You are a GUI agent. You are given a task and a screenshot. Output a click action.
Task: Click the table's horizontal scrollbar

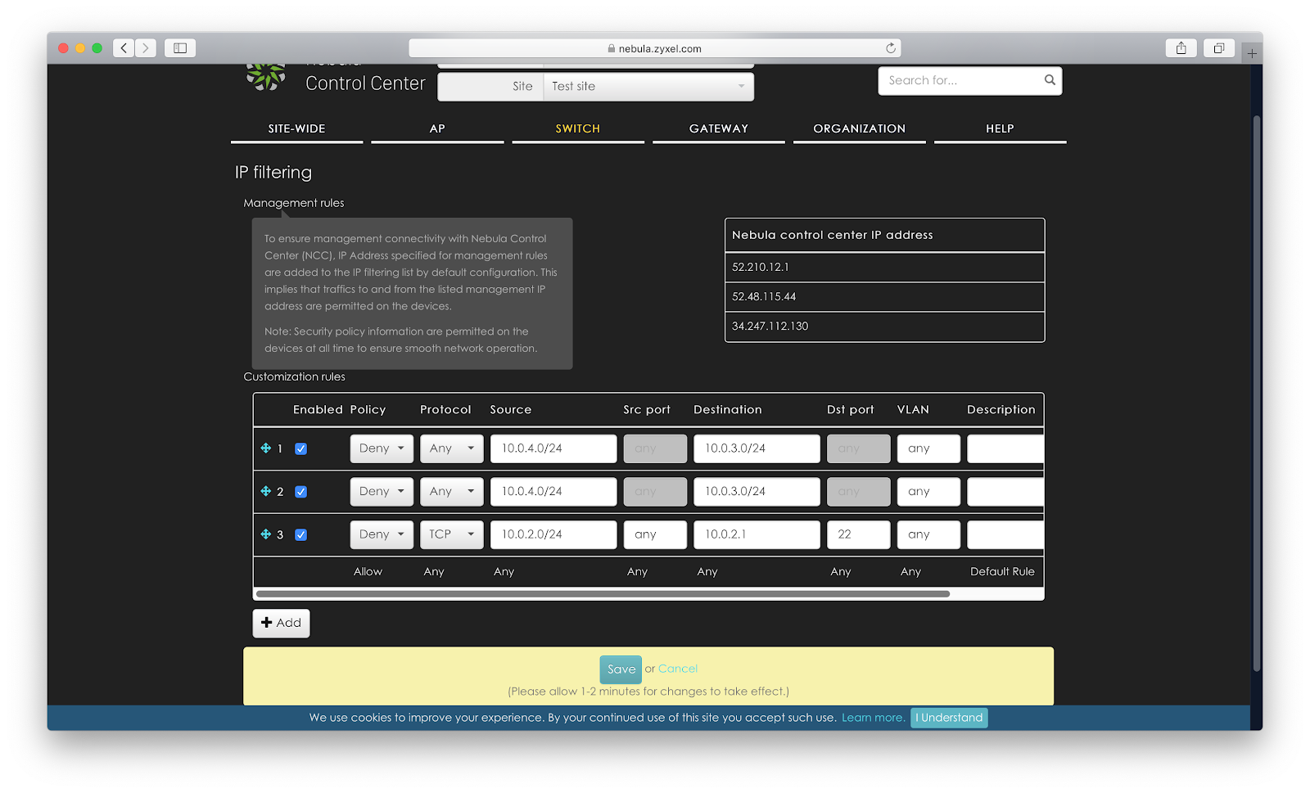[x=603, y=594]
